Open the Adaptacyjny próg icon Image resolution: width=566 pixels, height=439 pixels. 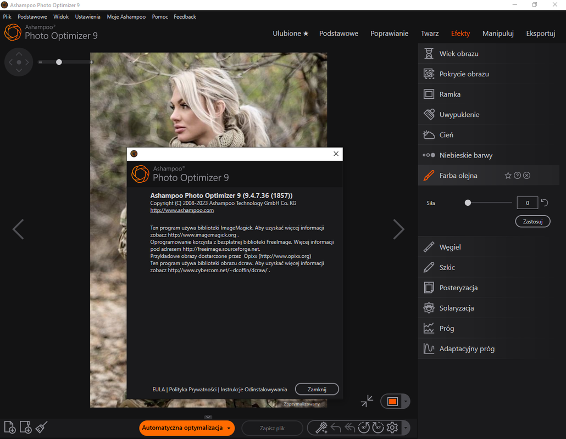click(429, 348)
